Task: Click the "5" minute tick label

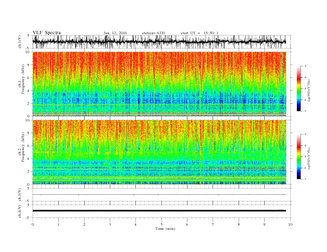Action: (161, 224)
